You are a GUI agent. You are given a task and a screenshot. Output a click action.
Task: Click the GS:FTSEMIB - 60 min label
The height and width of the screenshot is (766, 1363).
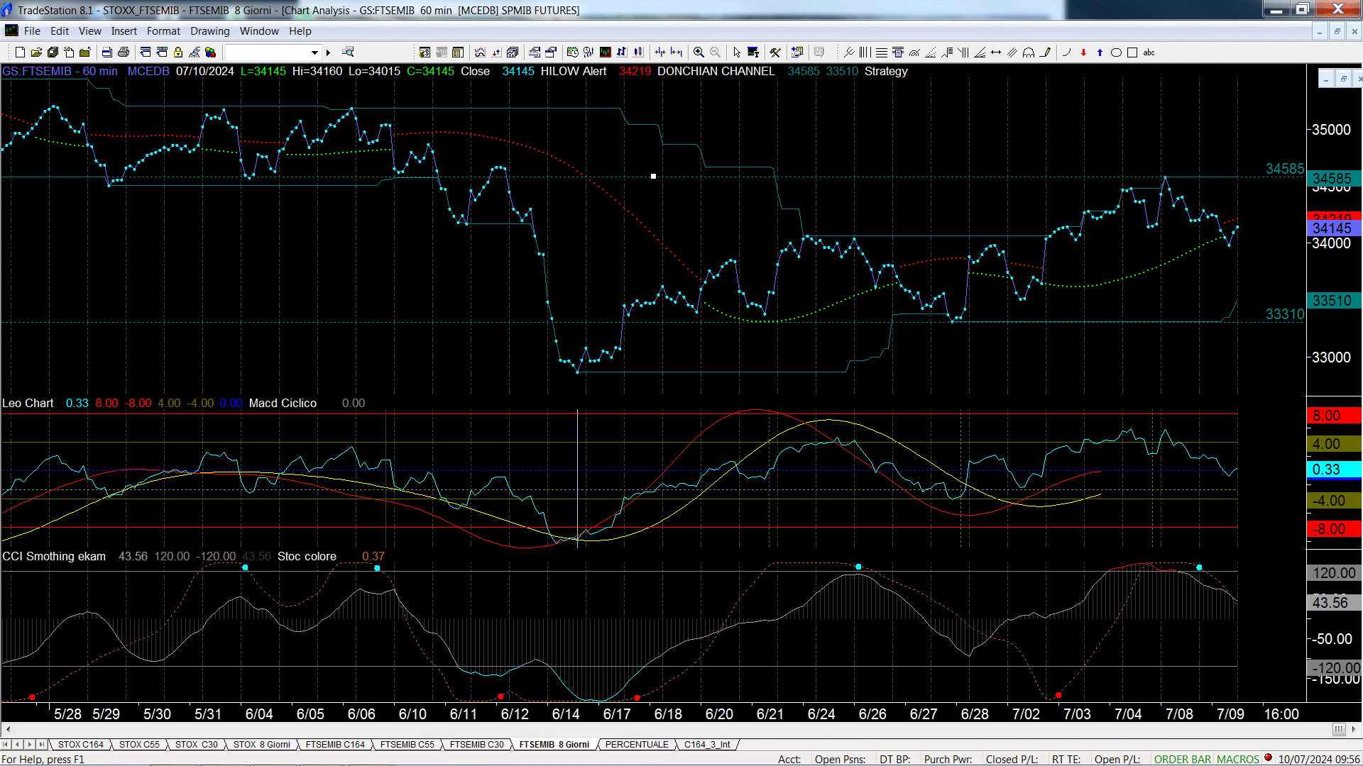click(x=60, y=71)
